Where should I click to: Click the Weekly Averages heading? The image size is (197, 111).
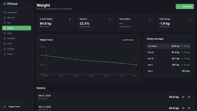[x=155, y=39]
